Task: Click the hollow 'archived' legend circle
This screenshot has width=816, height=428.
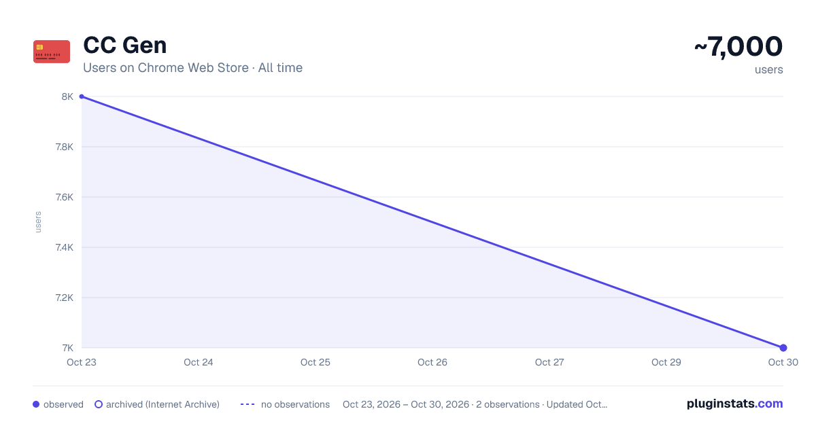Action: (x=99, y=404)
